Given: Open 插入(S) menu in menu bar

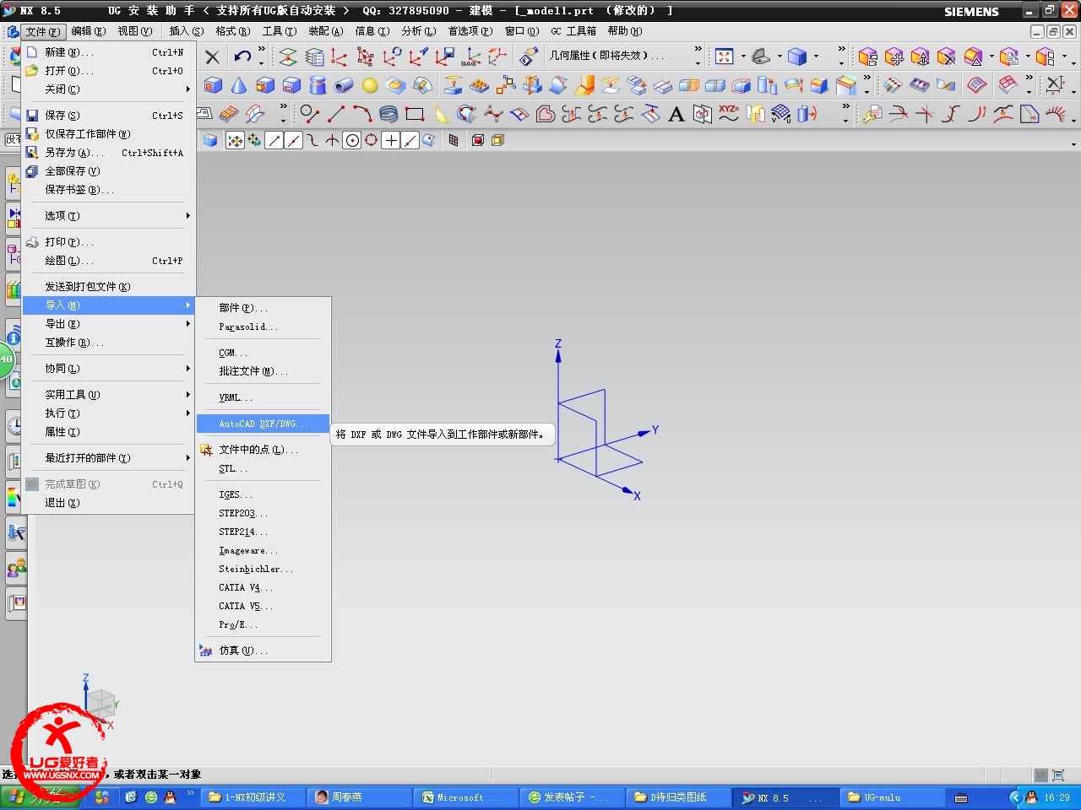Looking at the screenshot, I should click(x=187, y=31).
